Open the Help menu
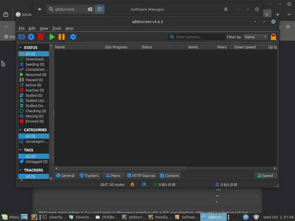295x221 pixels. click(69, 28)
